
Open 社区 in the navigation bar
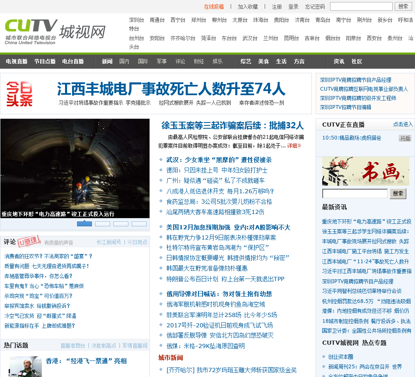(x=357, y=61)
